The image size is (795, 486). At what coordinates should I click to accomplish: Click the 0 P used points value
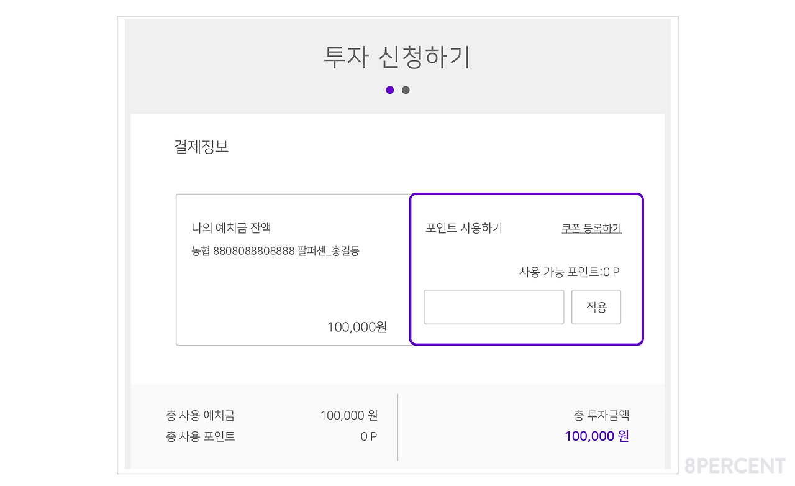point(368,436)
